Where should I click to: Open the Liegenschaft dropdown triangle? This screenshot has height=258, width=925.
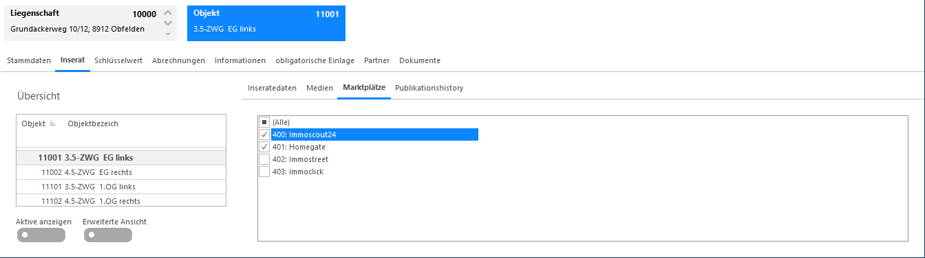click(x=168, y=34)
